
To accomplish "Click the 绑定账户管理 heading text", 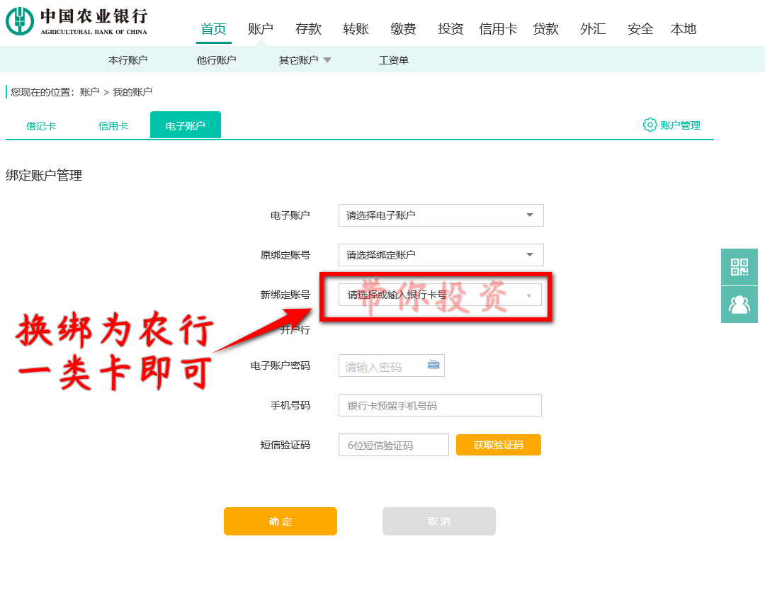I will [x=44, y=175].
